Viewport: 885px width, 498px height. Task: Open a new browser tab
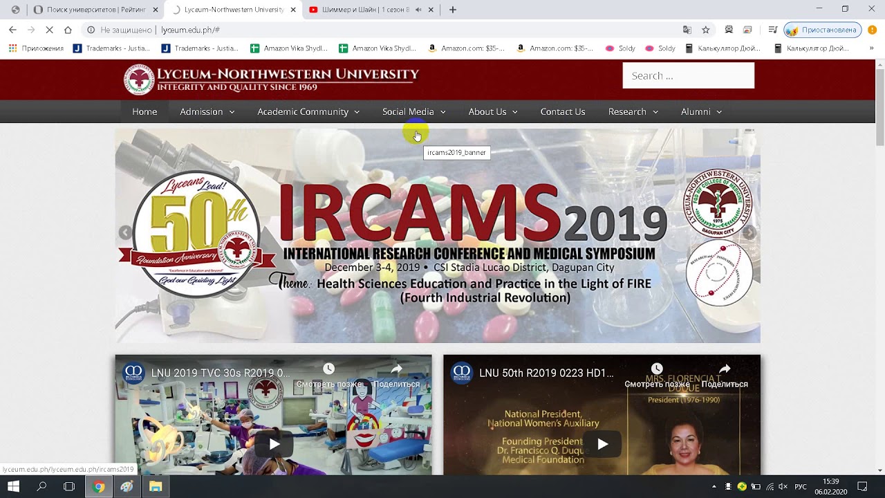(453, 10)
